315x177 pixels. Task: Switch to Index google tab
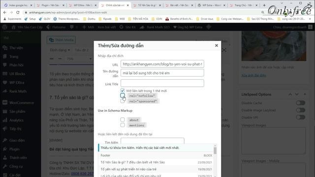pyautogui.click(x=18, y=5)
